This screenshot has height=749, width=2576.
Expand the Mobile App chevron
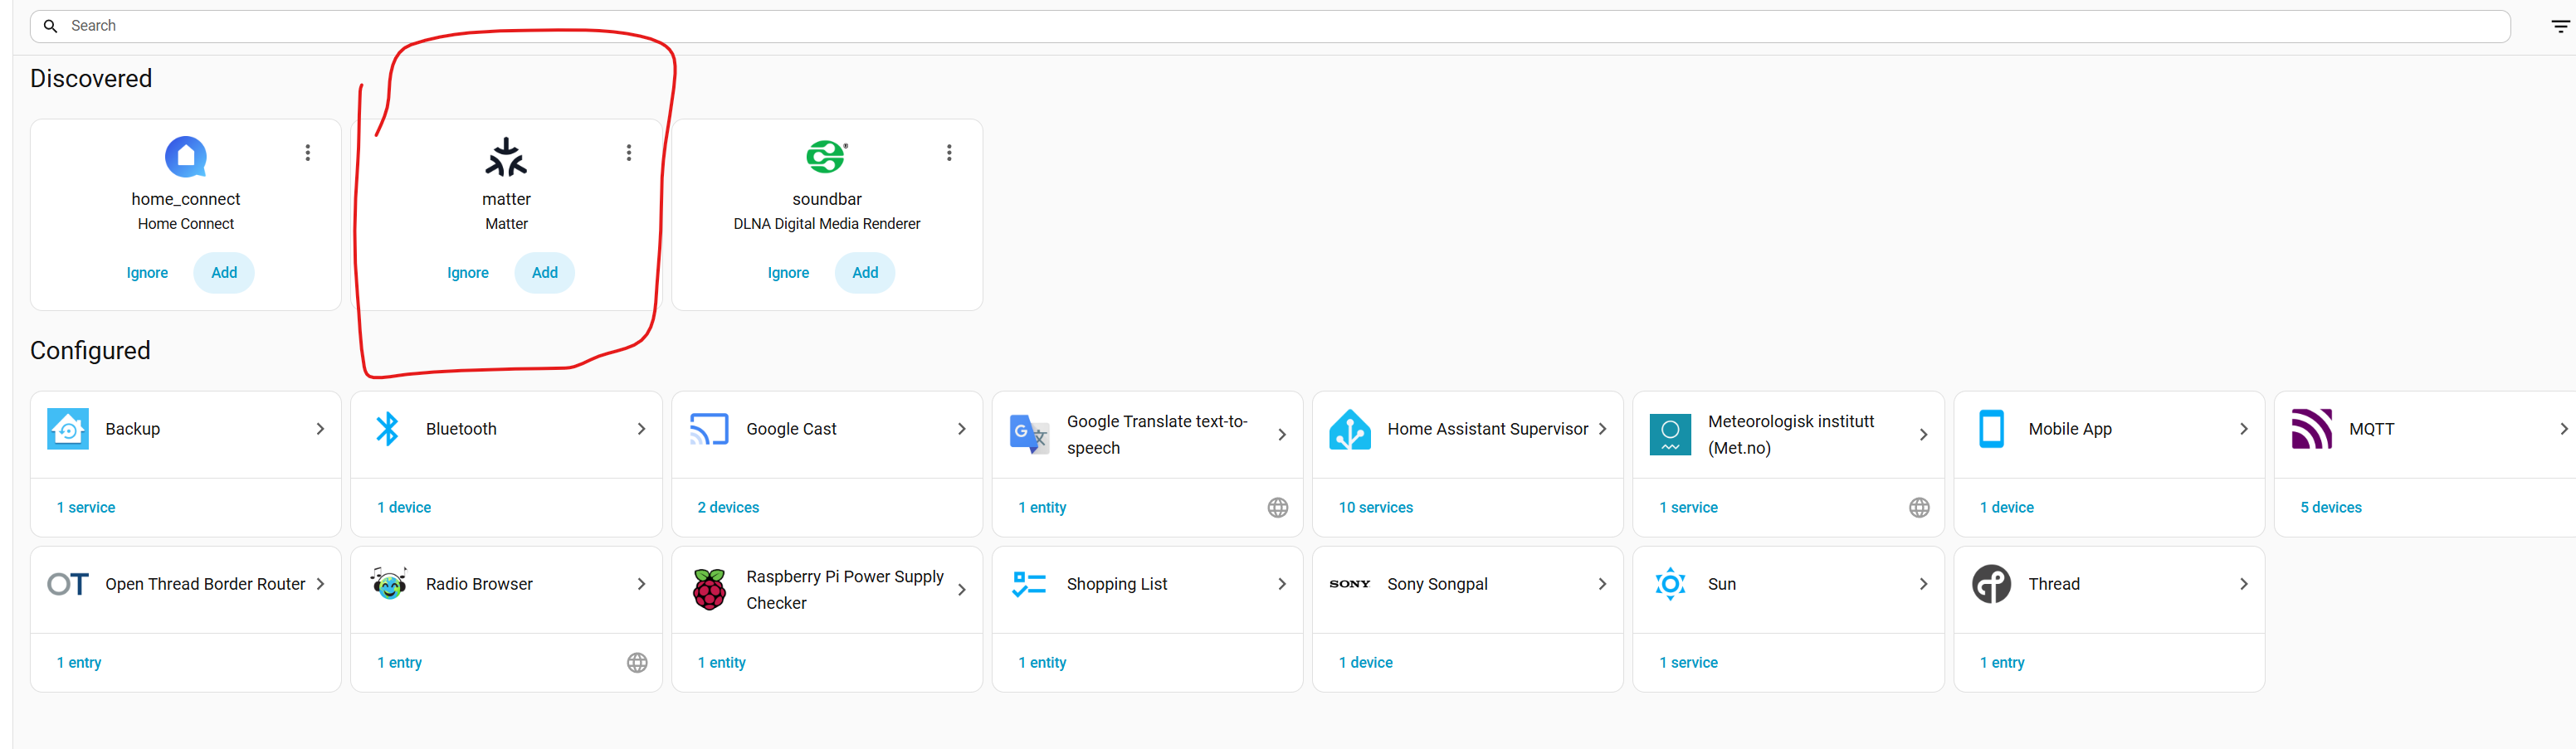pos(2244,429)
